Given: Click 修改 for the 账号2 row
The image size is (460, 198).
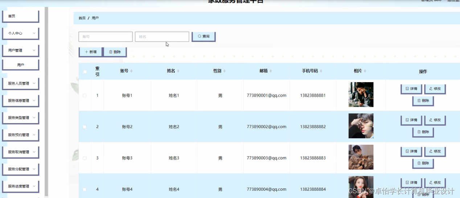Looking at the screenshot, I should pos(435,120).
